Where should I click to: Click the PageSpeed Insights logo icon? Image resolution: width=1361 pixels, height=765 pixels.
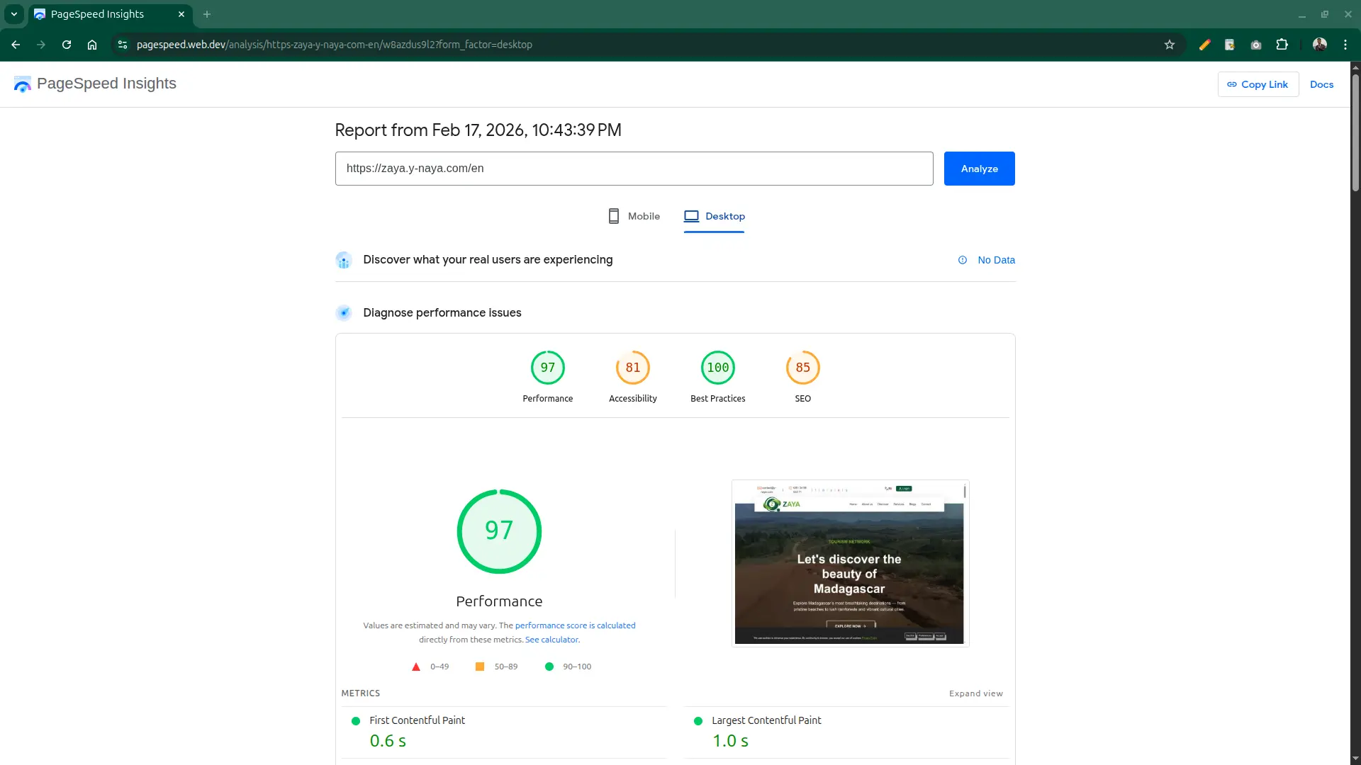(x=22, y=84)
